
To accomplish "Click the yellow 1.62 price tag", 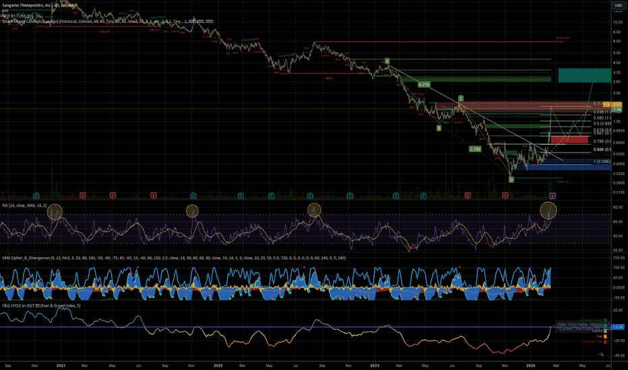I will 617,104.
